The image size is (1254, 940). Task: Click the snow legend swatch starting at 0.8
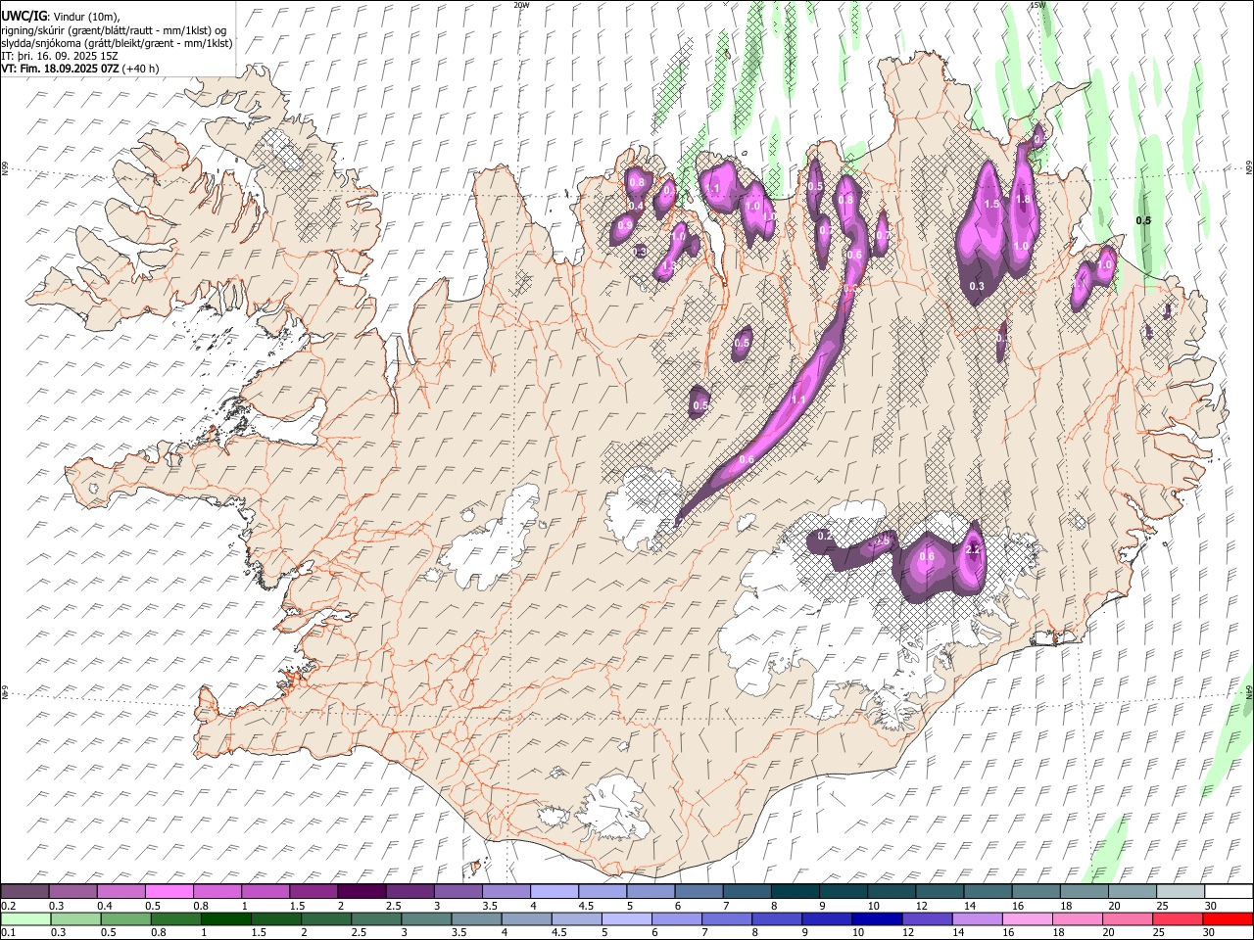pyautogui.click(x=217, y=891)
